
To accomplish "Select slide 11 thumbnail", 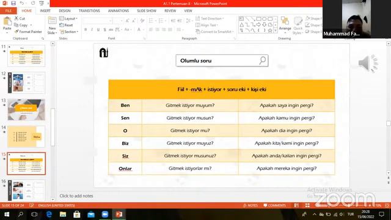I will pos(26,56).
